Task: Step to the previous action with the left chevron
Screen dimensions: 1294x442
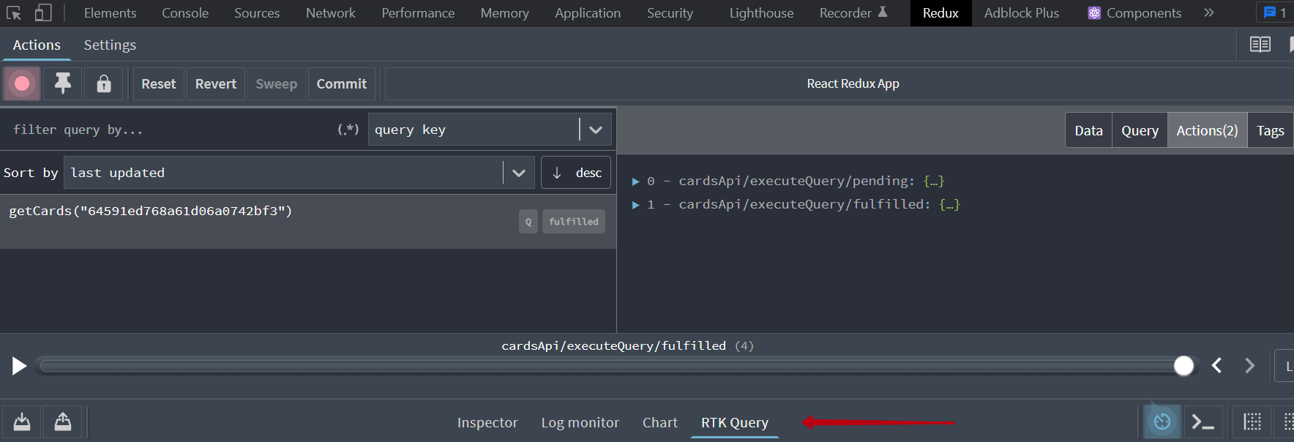Action: [x=1216, y=365]
